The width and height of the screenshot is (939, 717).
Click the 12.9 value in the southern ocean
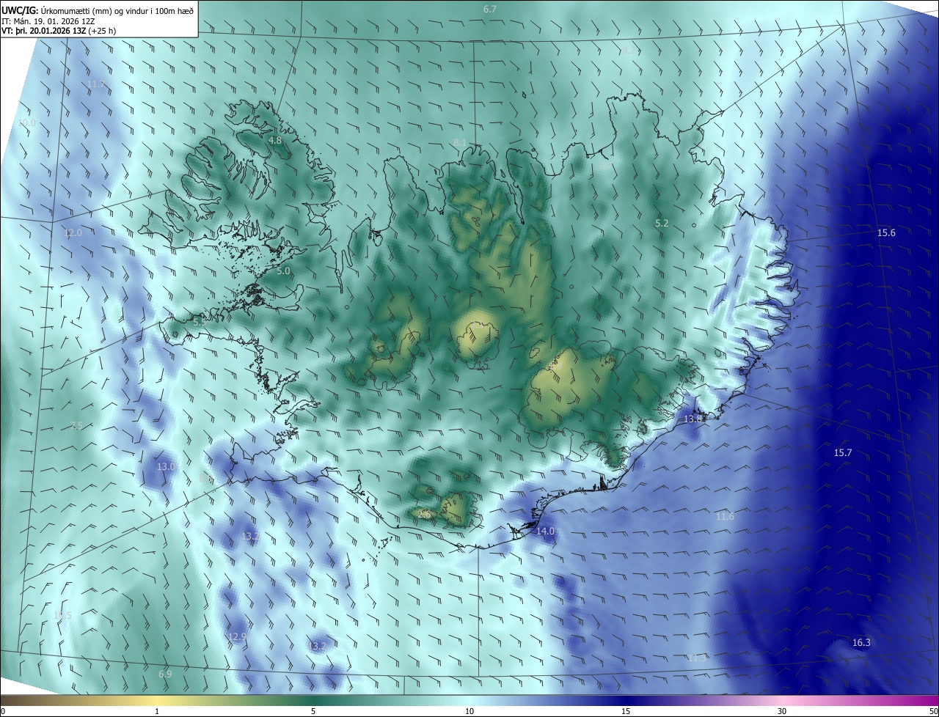click(x=237, y=637)
